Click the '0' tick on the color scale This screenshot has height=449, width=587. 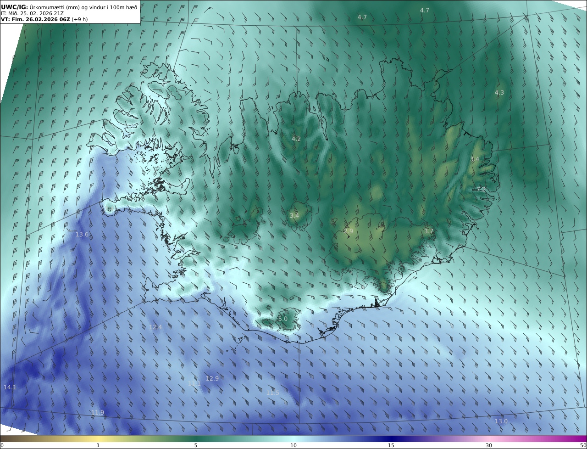pos(2,445)
